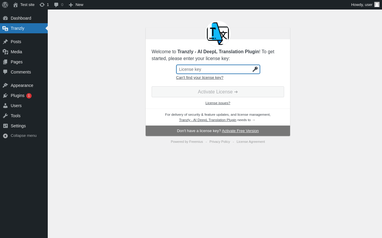Click the Settings sliders icon

[5, 126]
